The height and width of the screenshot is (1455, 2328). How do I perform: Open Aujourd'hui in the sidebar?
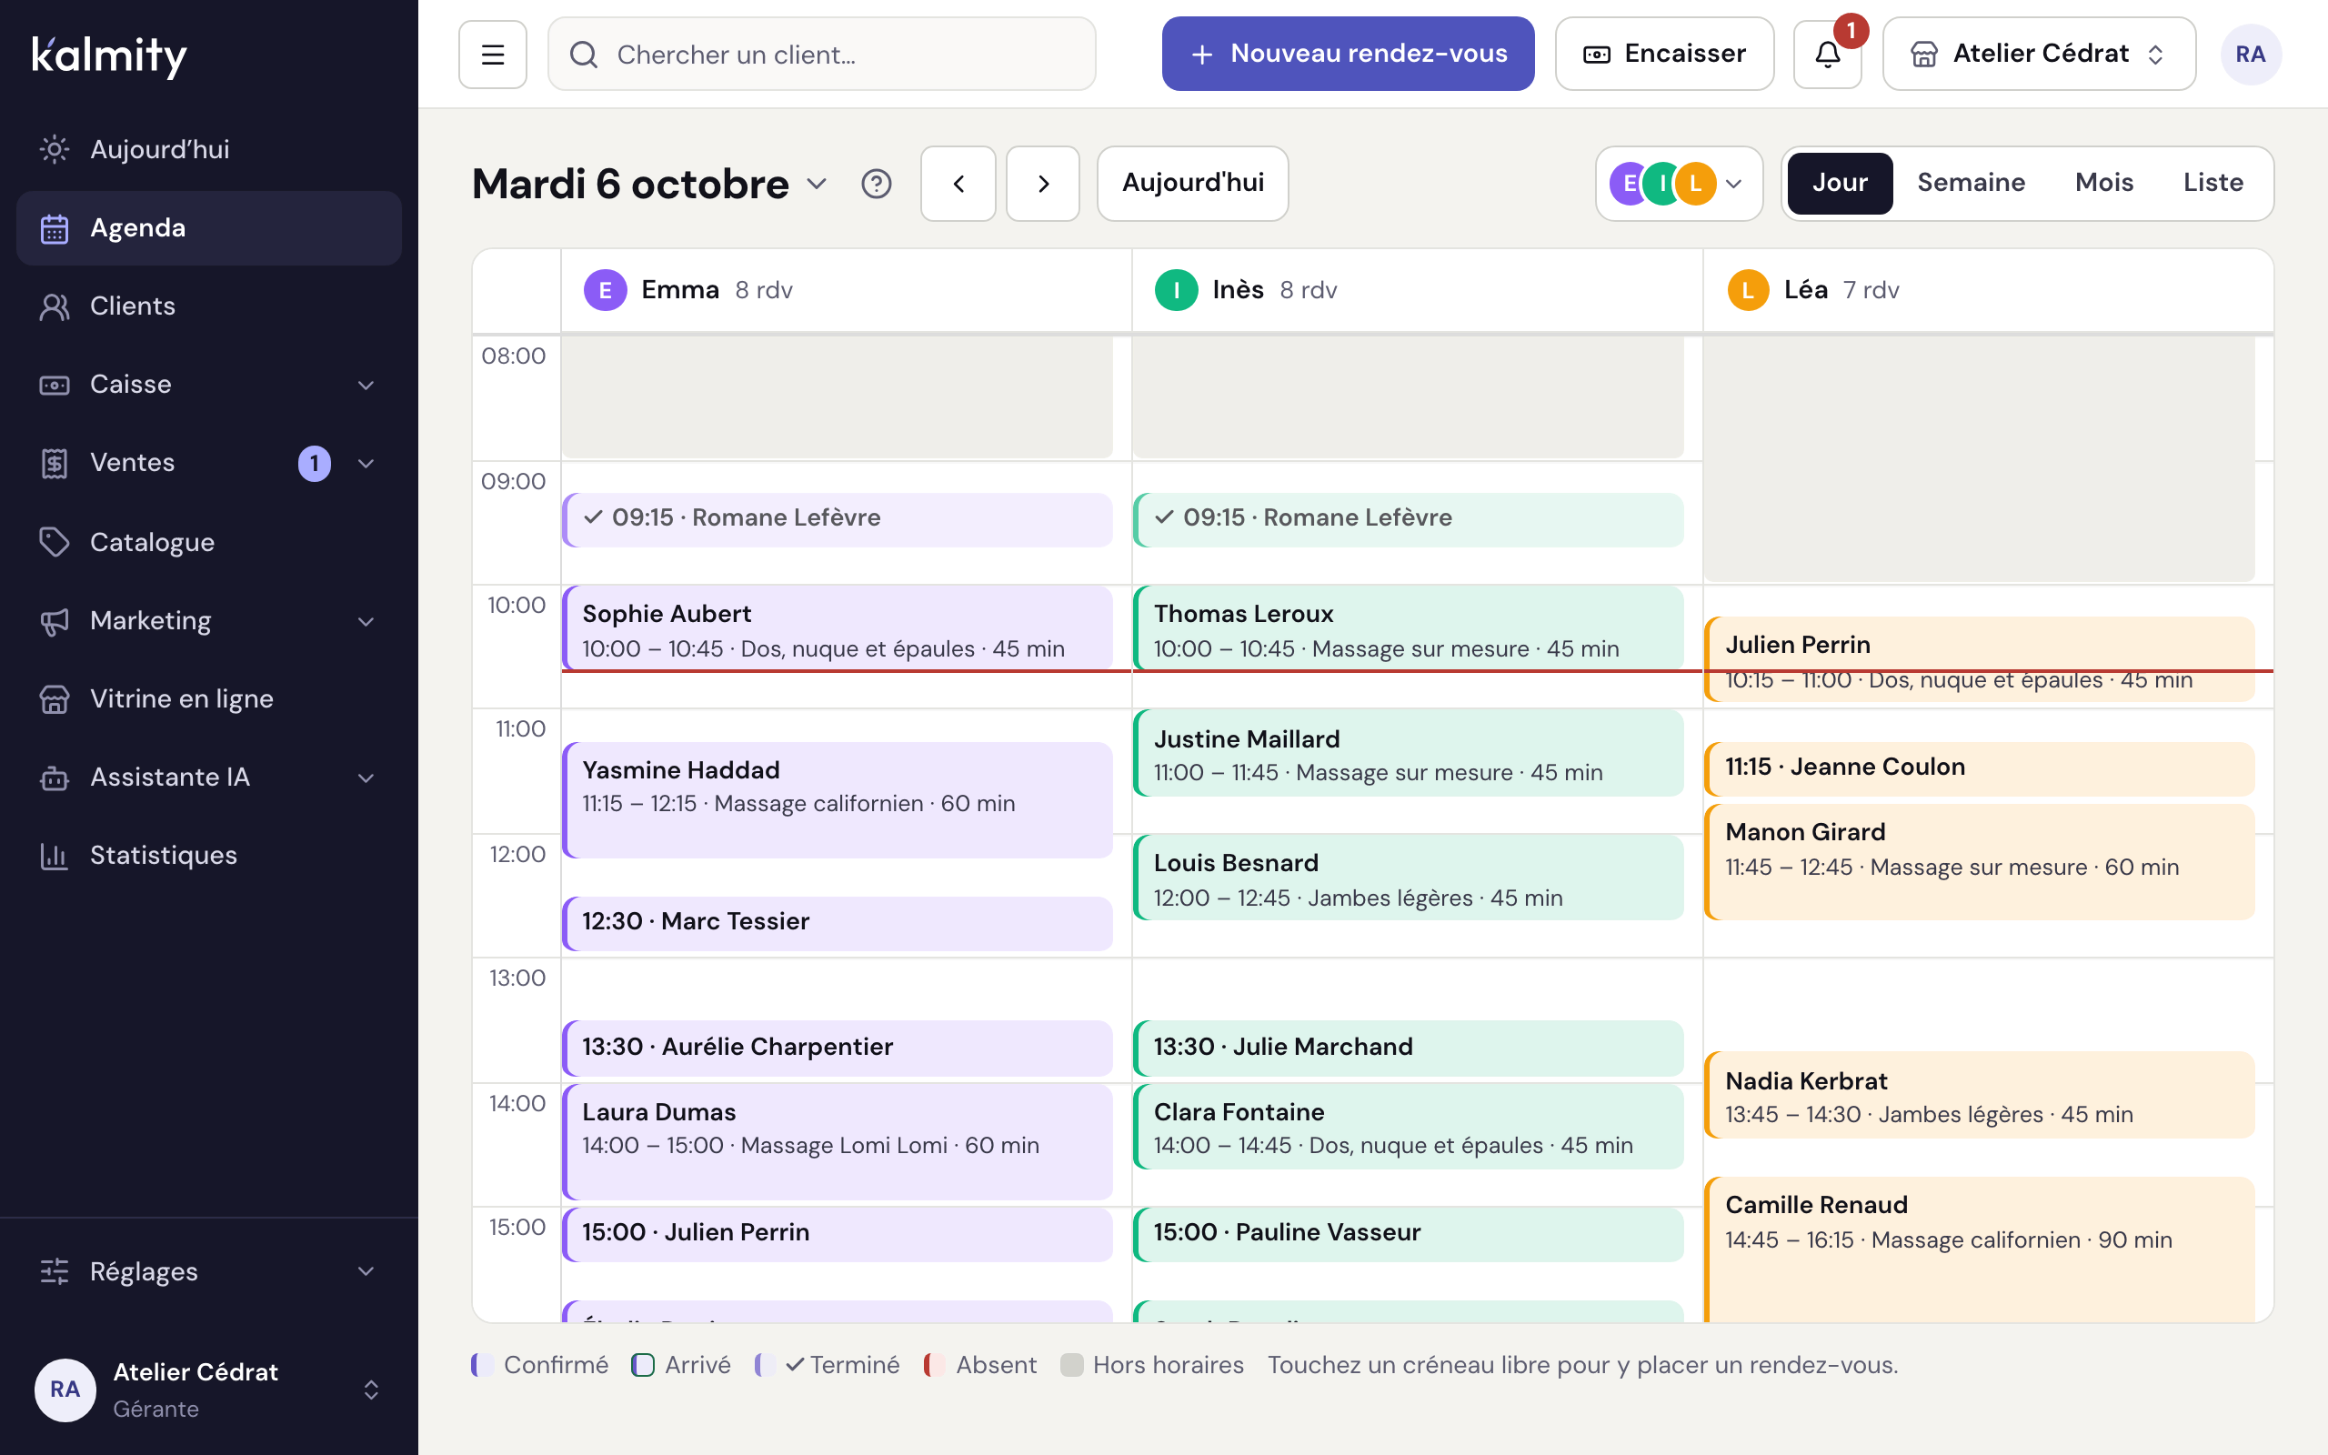(209, 149)
